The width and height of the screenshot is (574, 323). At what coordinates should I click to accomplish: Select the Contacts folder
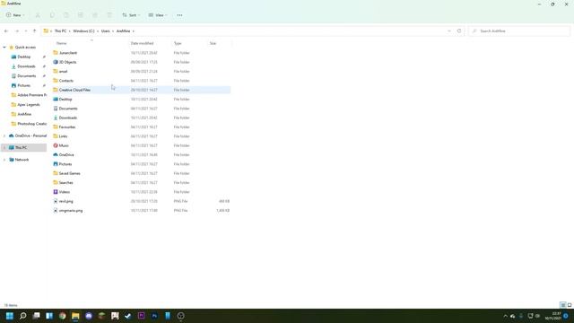pos(66,81)
